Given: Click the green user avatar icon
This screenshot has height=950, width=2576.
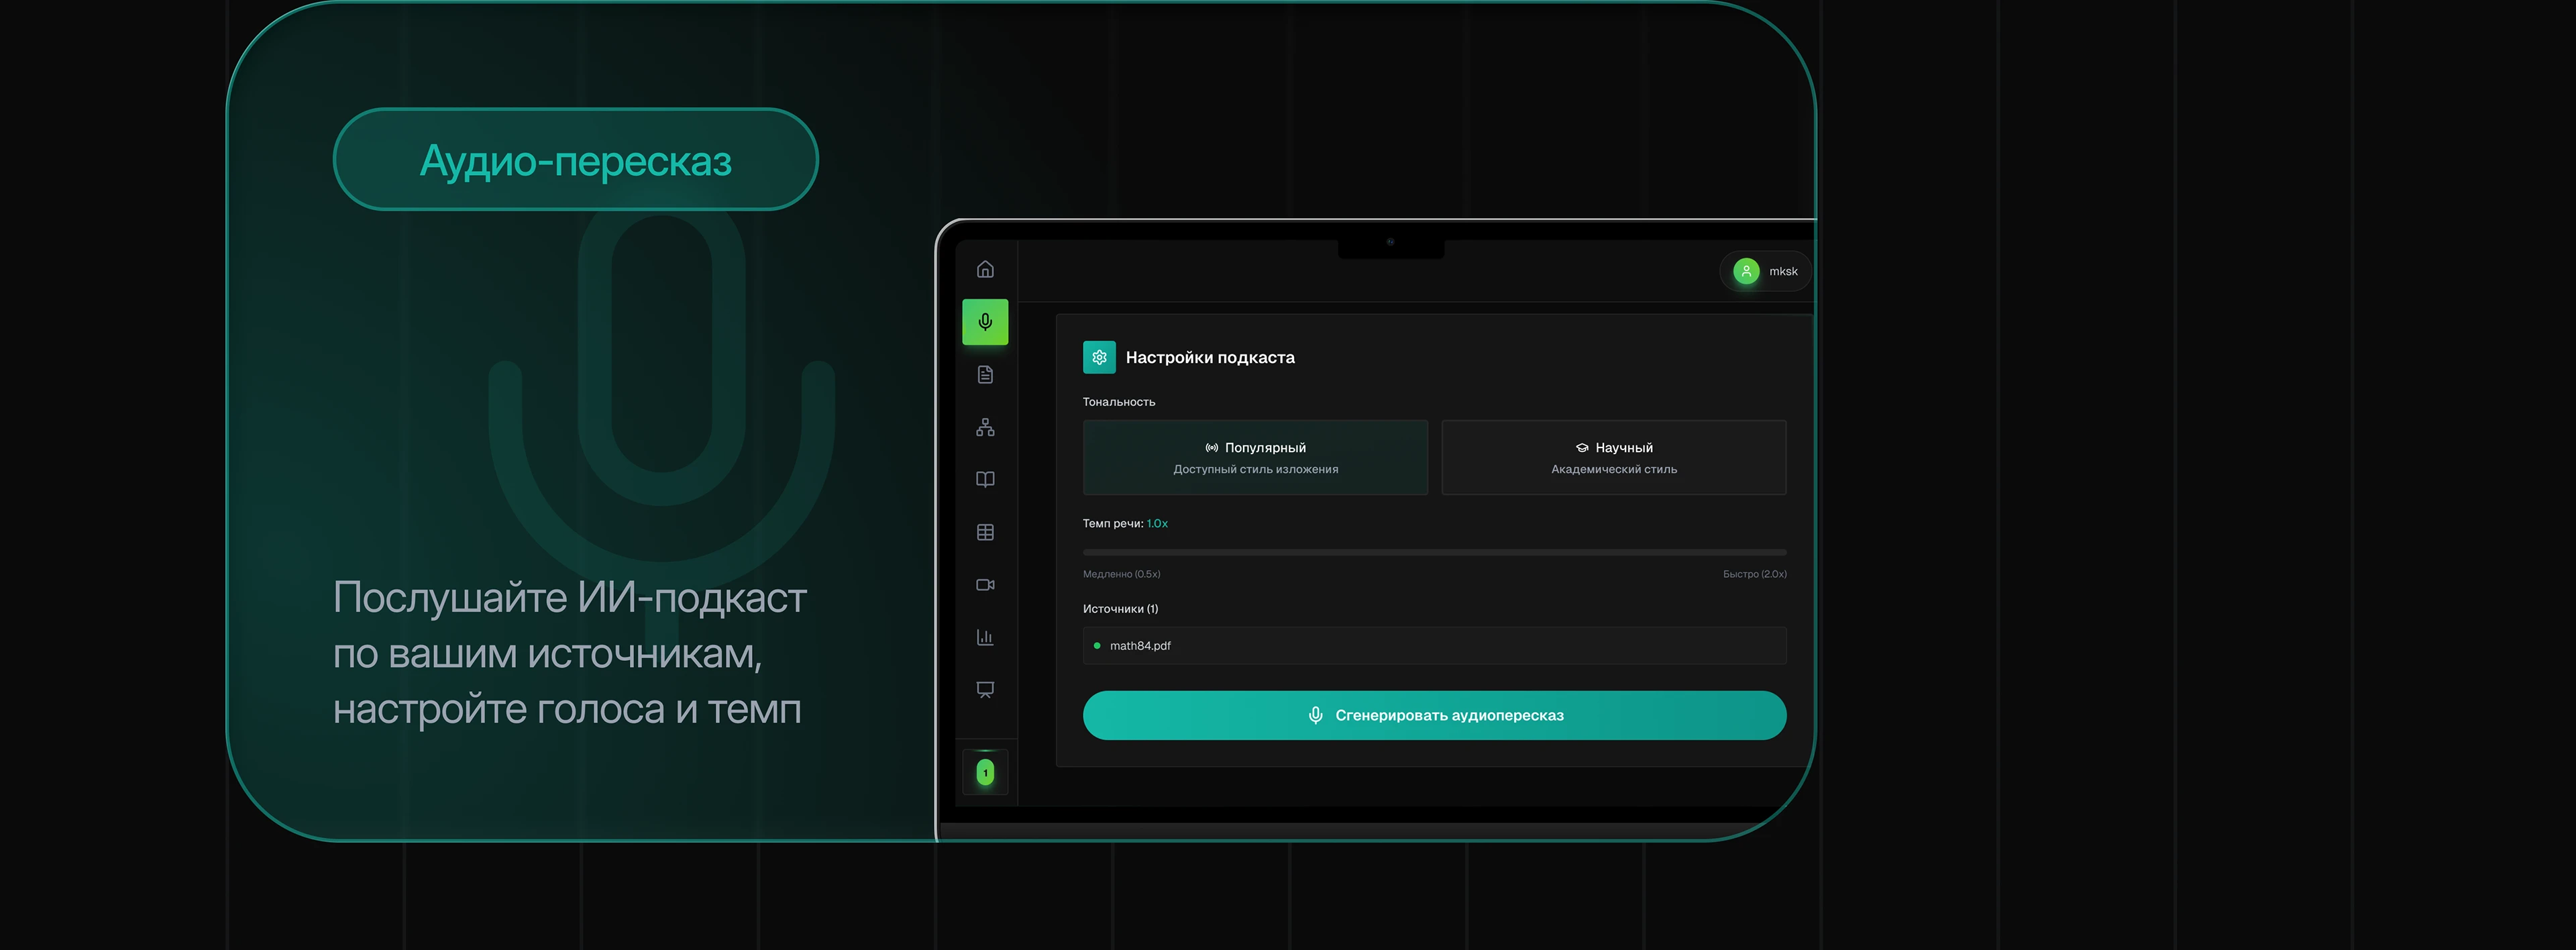Looking at the screenshot, I should click(1746, 271).
